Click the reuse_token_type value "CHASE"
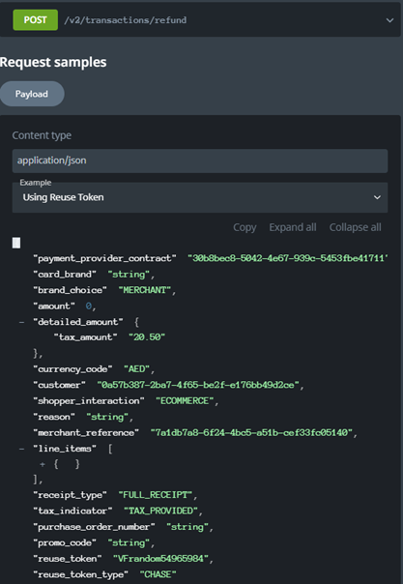 [158, 574]
